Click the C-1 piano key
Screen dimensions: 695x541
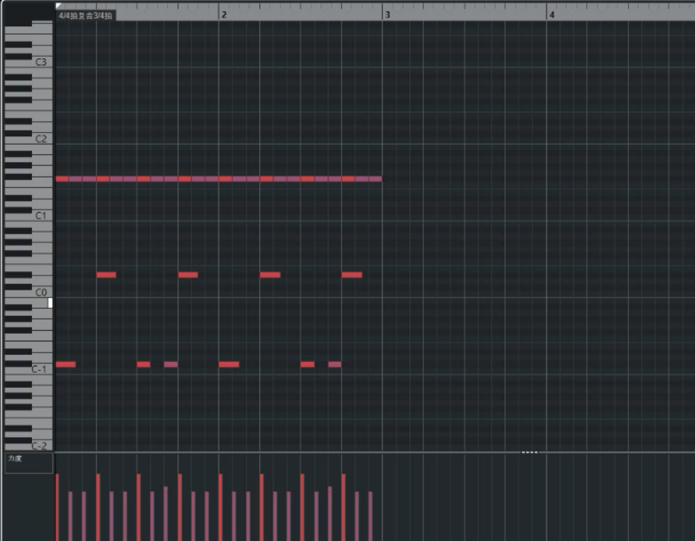tap(39, 369)
